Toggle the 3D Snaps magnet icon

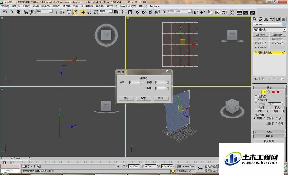138,12
